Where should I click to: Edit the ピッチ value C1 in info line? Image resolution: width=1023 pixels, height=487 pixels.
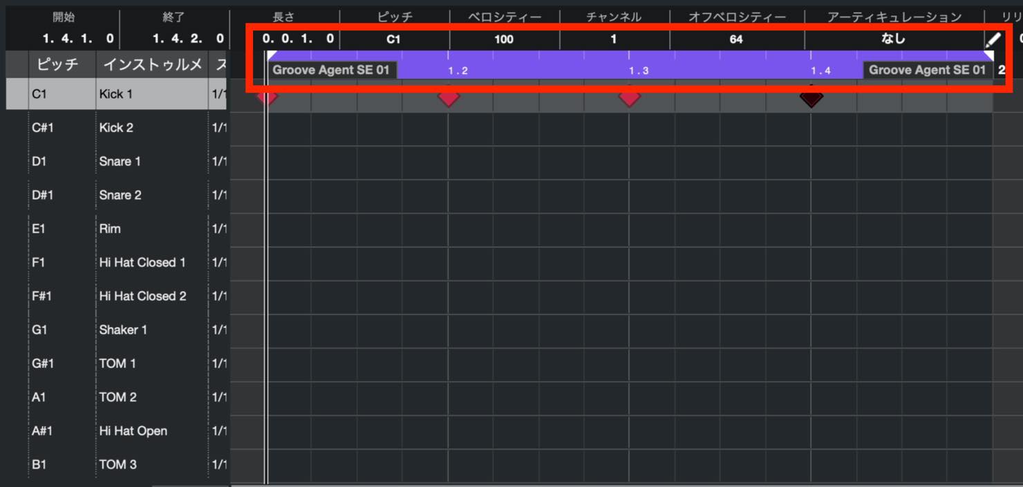pyautogui.click(x=393, y=39)
